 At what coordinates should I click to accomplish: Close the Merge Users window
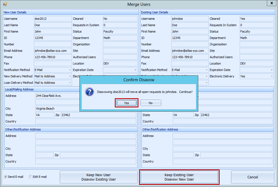(271, 3)
